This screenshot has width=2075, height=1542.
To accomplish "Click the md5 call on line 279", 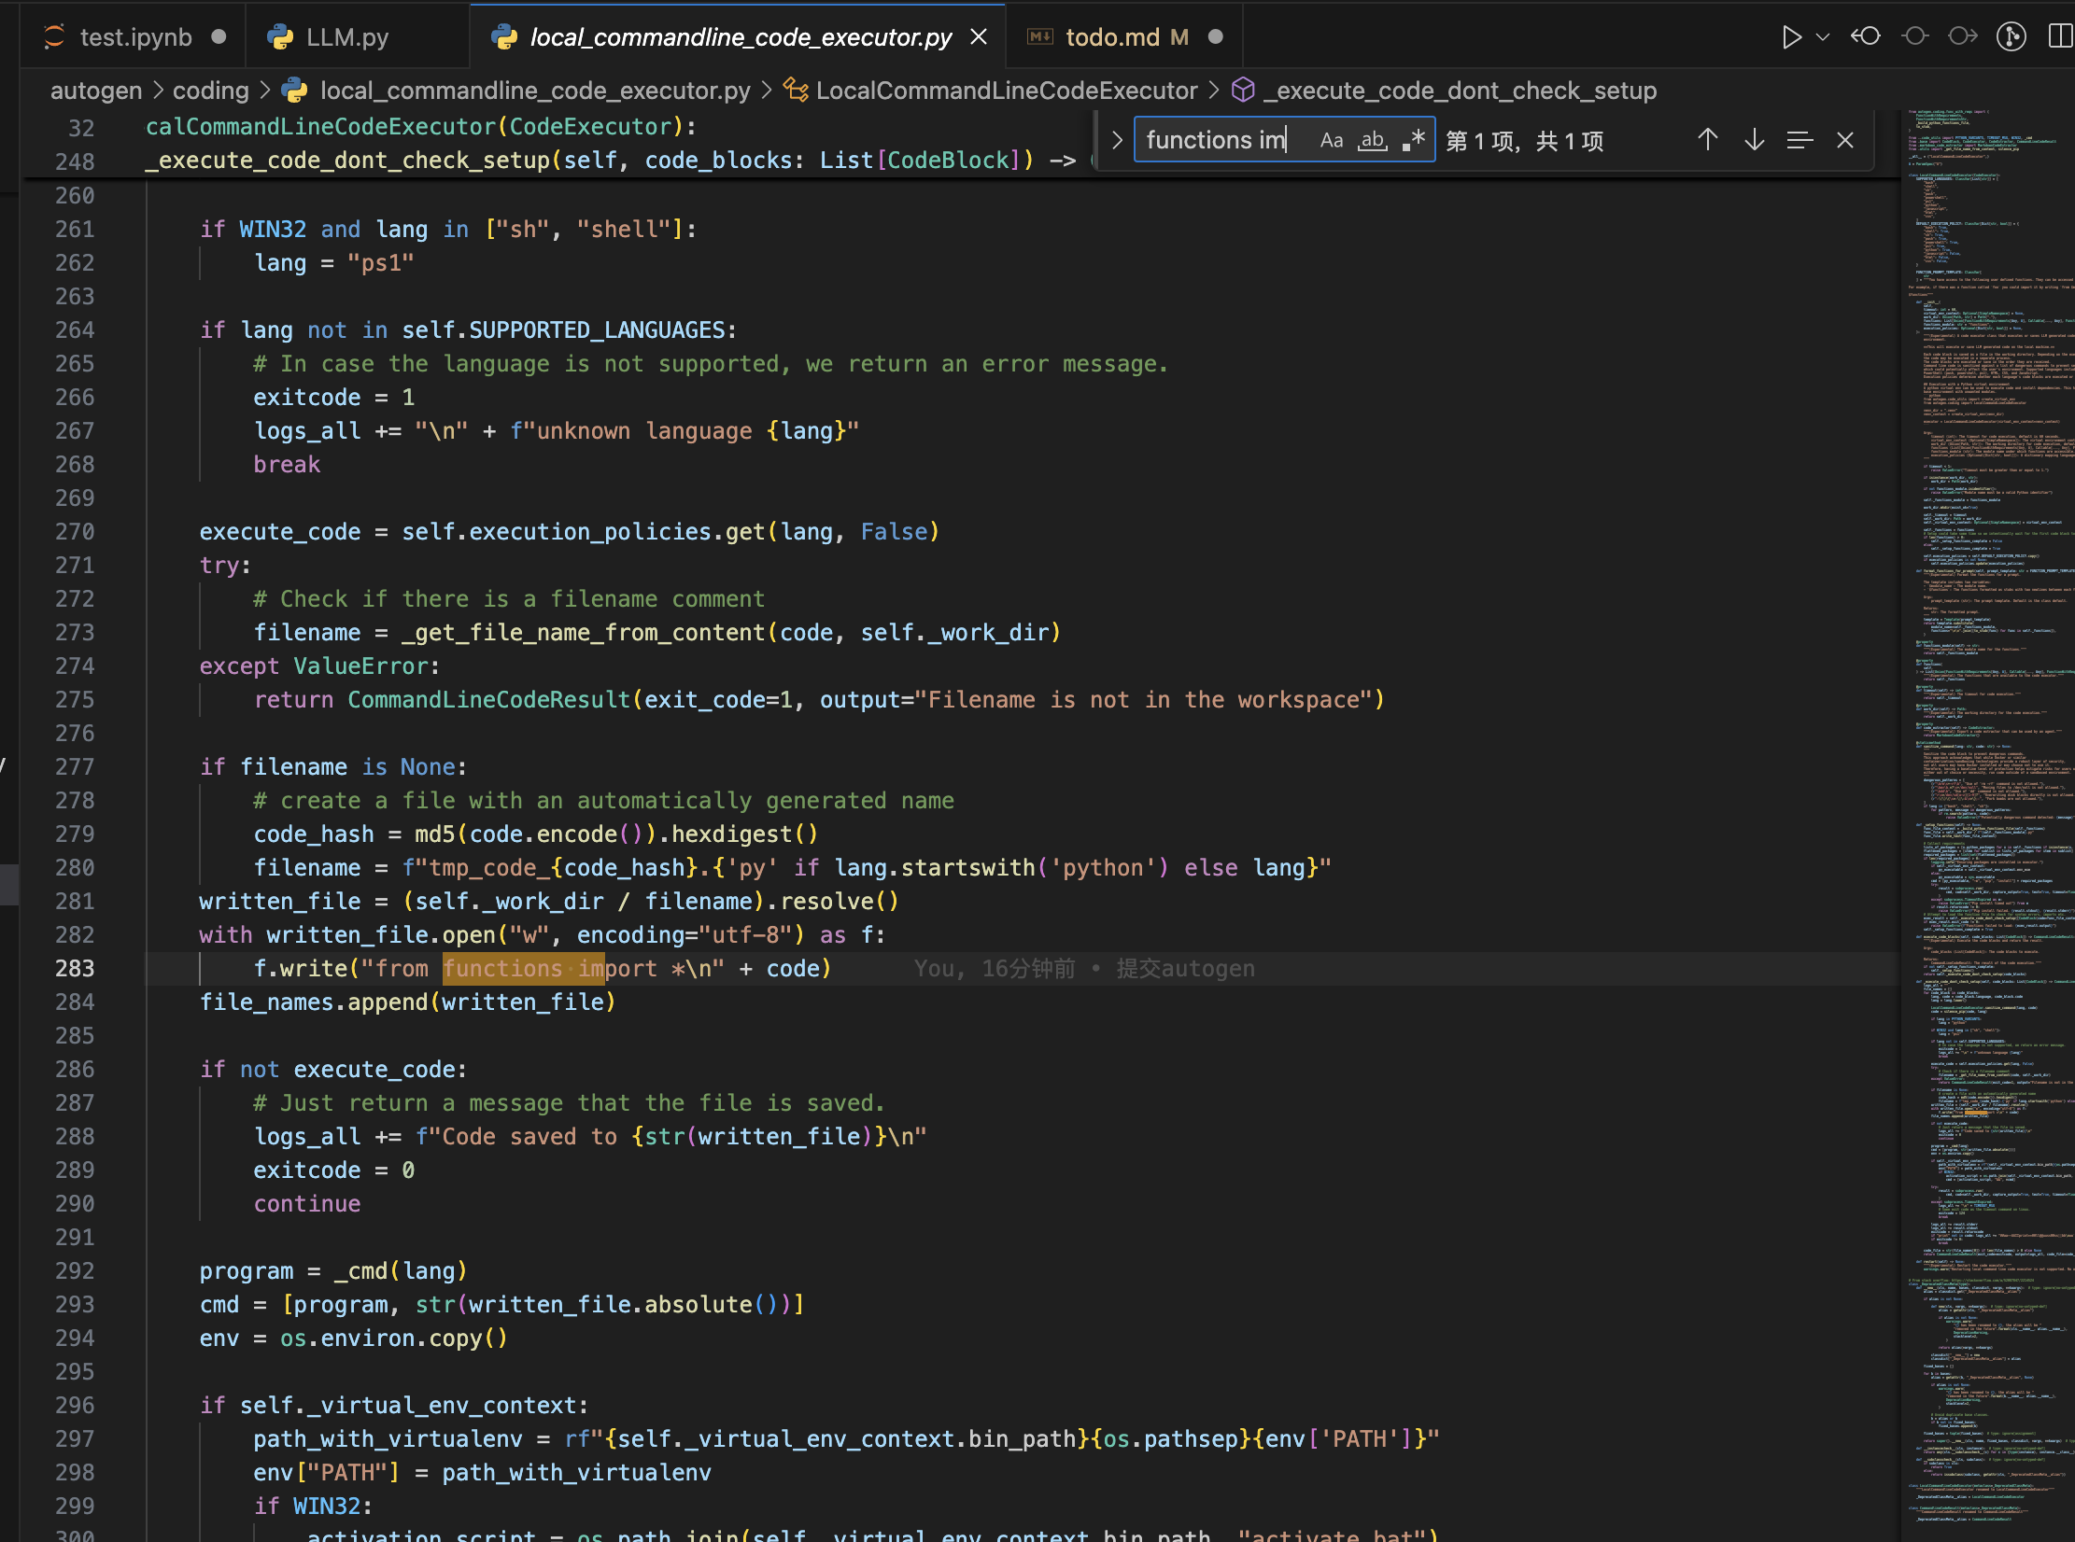I will [435, 834].
